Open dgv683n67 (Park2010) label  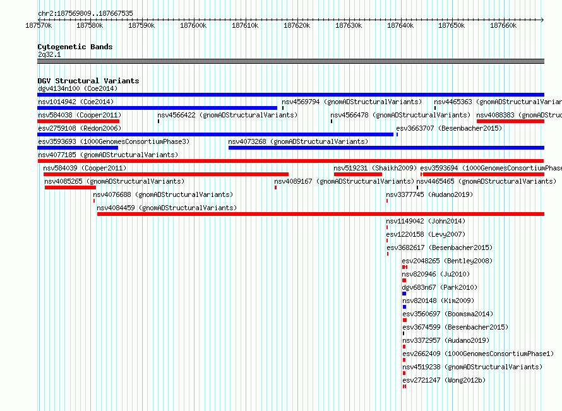click(439, 287)
